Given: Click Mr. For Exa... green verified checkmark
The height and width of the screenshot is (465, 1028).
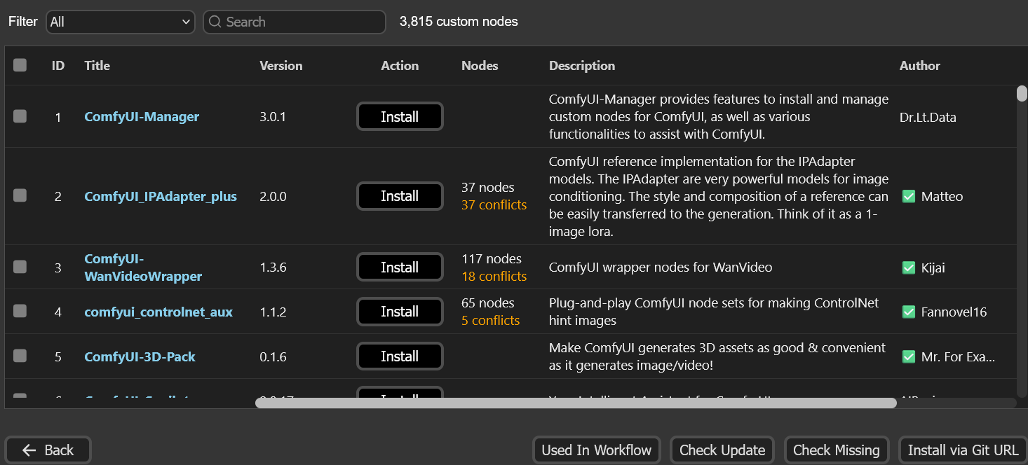Looking at the screenshot, I should coord(908,356).
